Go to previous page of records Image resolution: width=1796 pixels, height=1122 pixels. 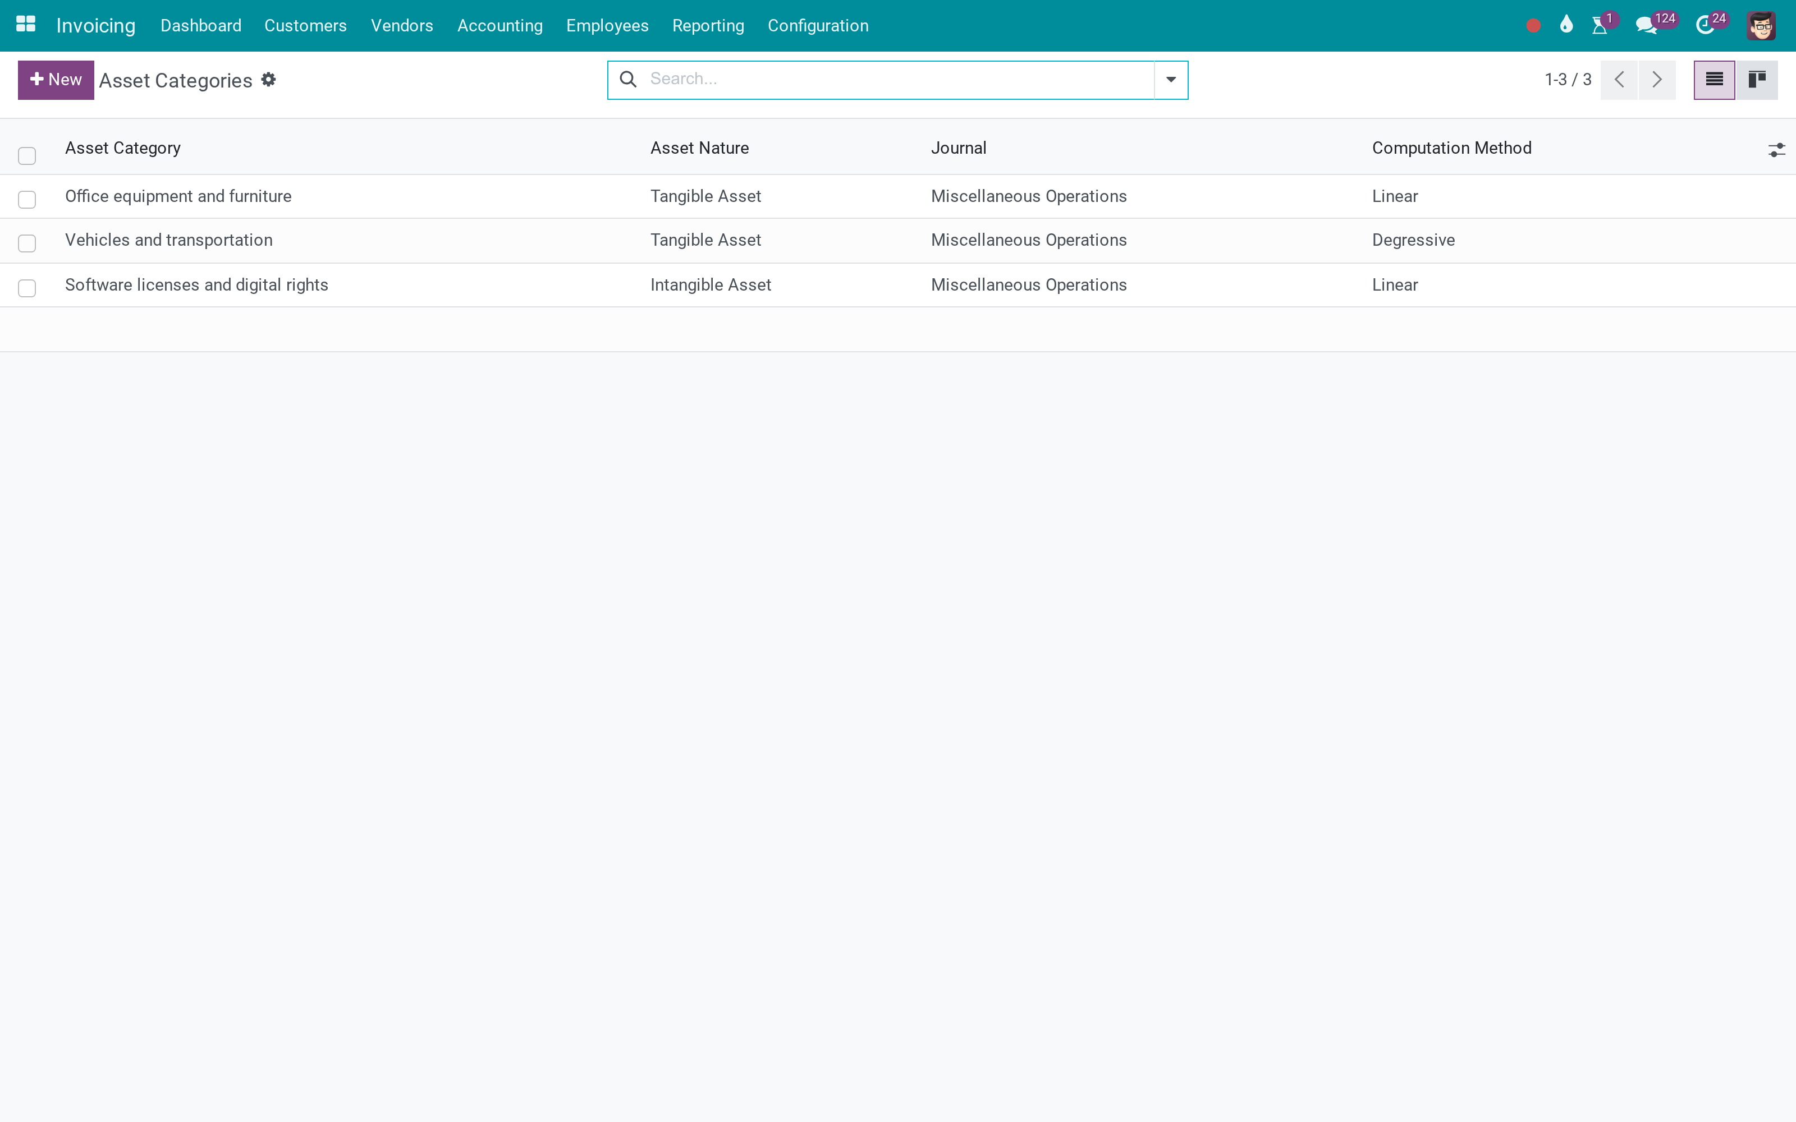1619,80
